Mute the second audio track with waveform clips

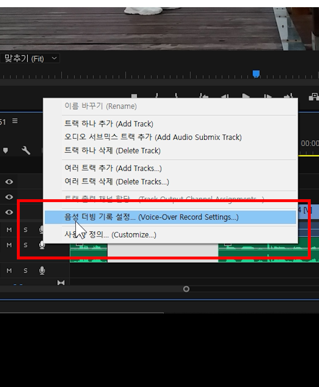click(9, 245)
